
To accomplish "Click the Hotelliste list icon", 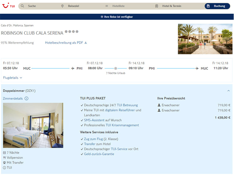I will coord(107,6).
